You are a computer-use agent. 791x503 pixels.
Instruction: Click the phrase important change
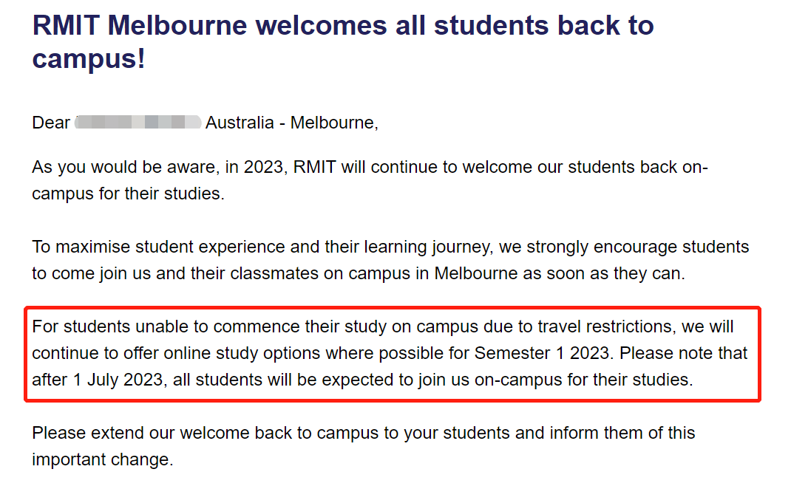click(103, 459)
